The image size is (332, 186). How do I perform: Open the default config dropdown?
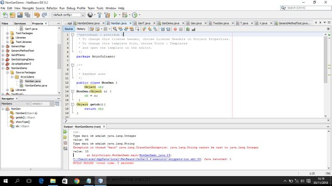(68, 15)
